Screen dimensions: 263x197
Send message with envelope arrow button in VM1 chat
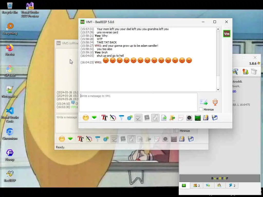pos(204,102)
